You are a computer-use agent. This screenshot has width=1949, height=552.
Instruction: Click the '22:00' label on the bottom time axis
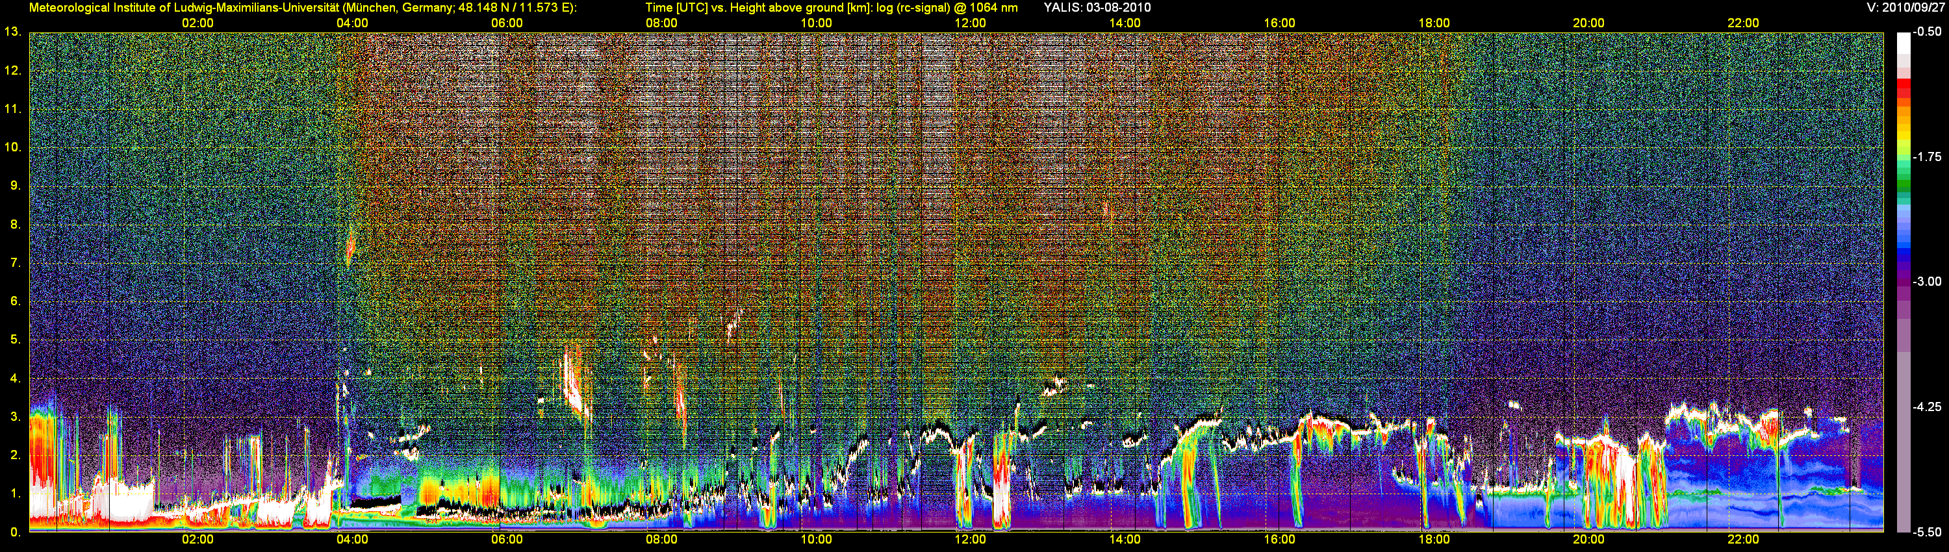click(1743, 540)
